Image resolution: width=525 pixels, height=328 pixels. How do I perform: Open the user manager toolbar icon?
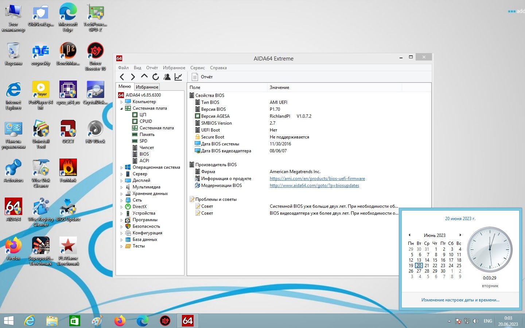(x=167, y=77)
